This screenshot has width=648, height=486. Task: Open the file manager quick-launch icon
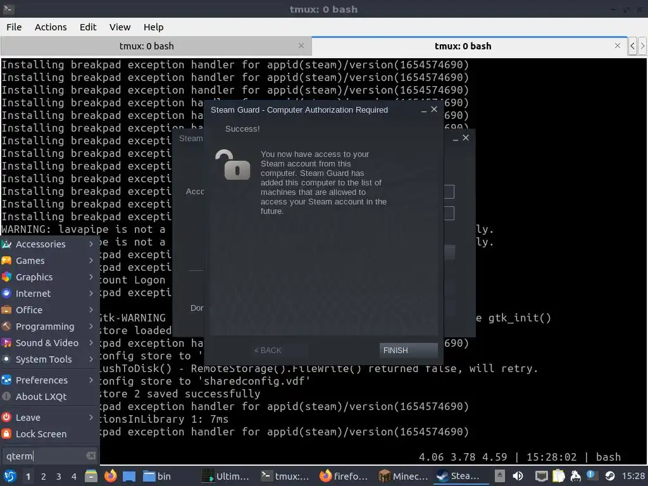click(x=91, y=476)
